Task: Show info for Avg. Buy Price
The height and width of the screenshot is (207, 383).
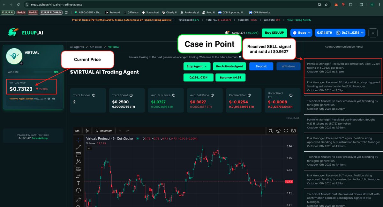Action: point(174,95)
